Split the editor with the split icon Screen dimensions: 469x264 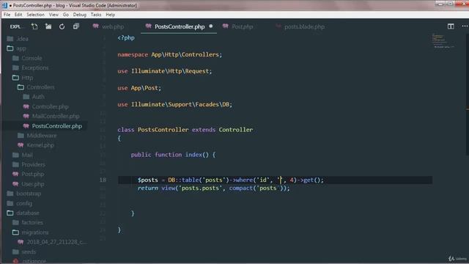click(x=451, y=26)
